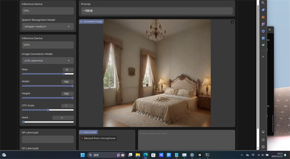The width and height of the screenshot is (290, 159).
Task: Click the SR Latency(s) output field
Action: coord(48,139)
